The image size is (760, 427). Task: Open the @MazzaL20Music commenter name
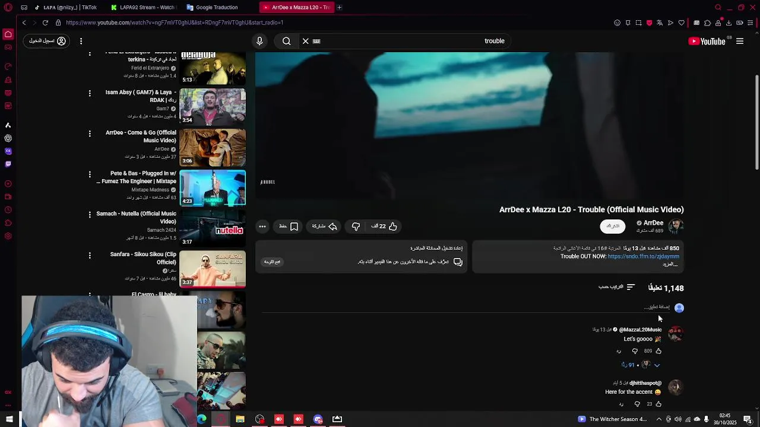640,330
